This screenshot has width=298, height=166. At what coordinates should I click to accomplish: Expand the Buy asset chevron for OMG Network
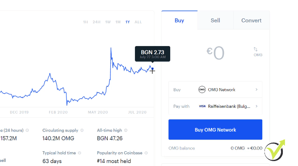click(x=256, y=89)
